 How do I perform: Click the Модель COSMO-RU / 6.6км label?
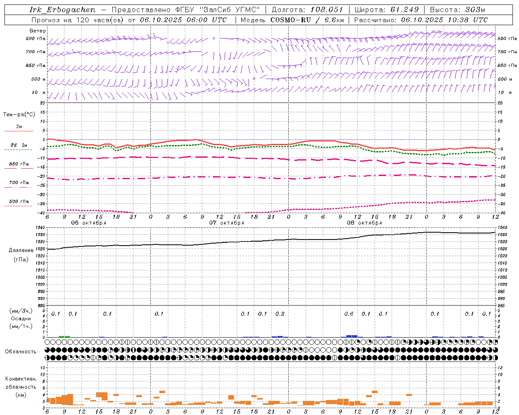292,20
